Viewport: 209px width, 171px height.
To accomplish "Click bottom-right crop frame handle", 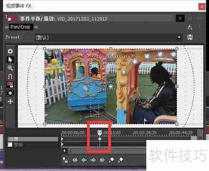I will (177, 124).
